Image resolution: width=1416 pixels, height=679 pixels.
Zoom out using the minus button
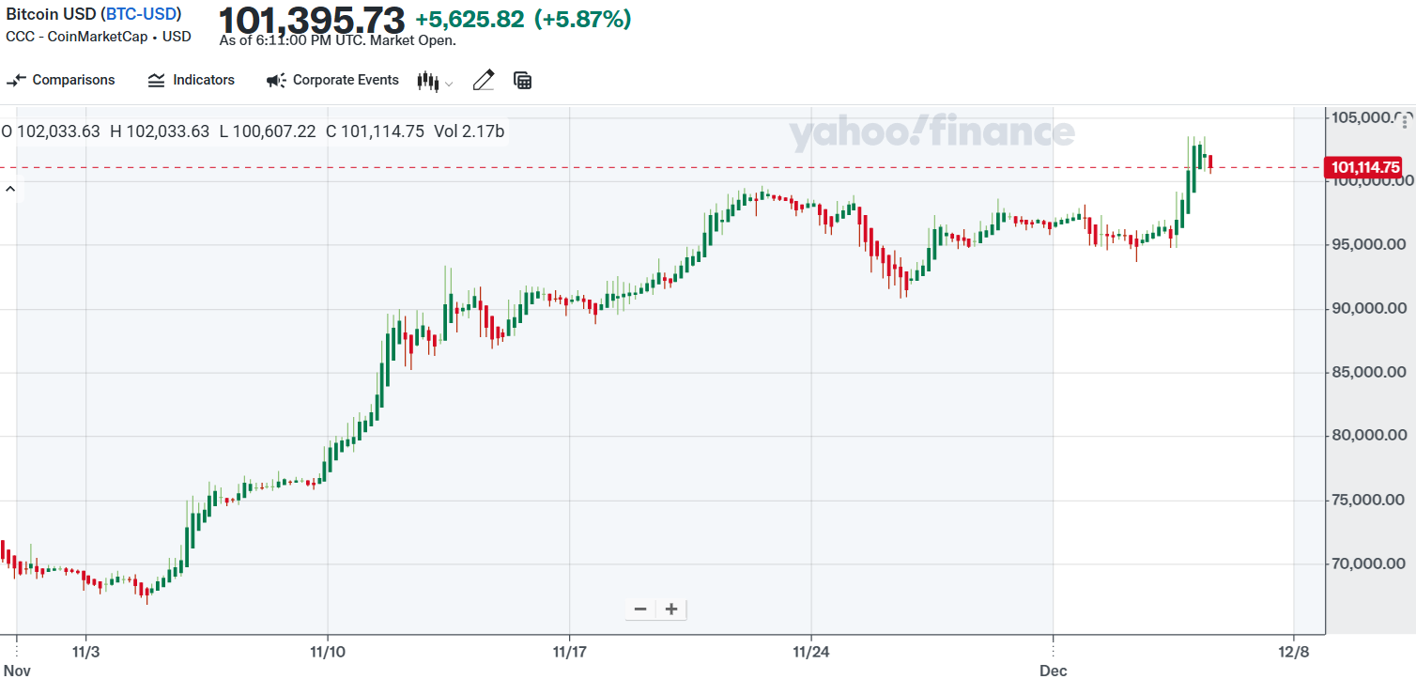640,609
